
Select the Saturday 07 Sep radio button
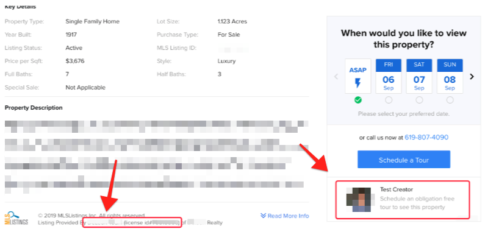419,100
